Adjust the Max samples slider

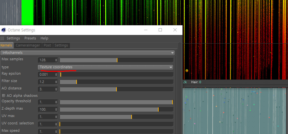(x=116, y=60)
